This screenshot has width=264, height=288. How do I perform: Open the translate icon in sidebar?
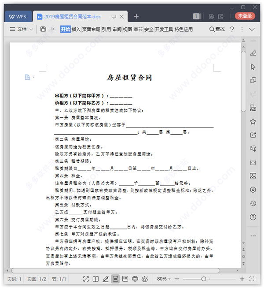(x=253, y=148)
